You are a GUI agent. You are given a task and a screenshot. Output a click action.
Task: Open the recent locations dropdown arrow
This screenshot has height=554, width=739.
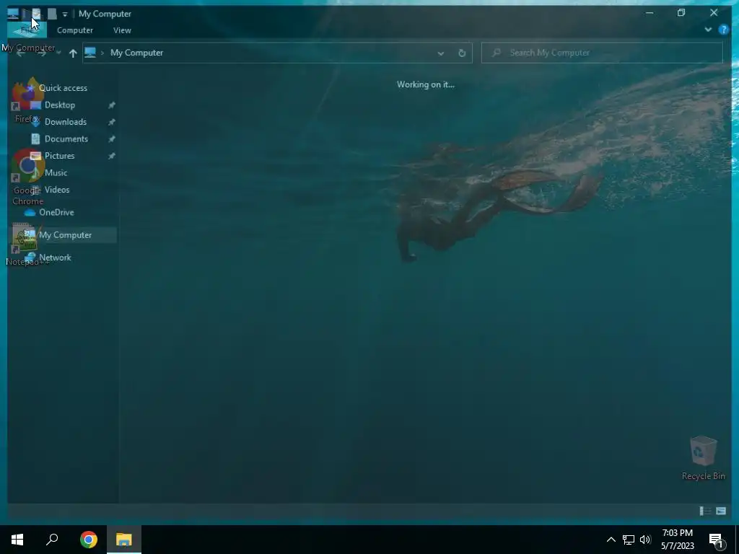tap(58, 53)
